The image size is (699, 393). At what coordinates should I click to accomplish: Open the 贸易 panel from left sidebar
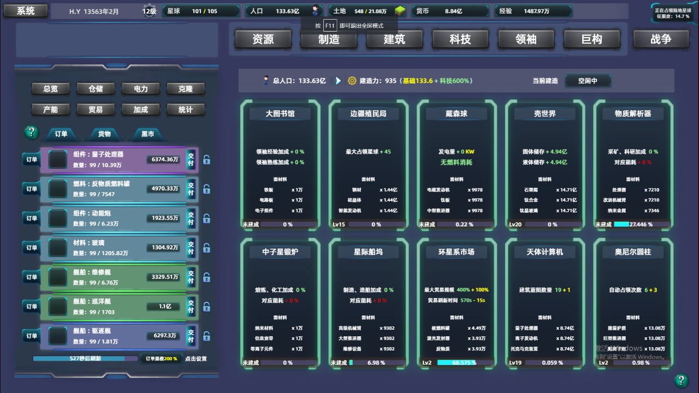tap(96, 109)
